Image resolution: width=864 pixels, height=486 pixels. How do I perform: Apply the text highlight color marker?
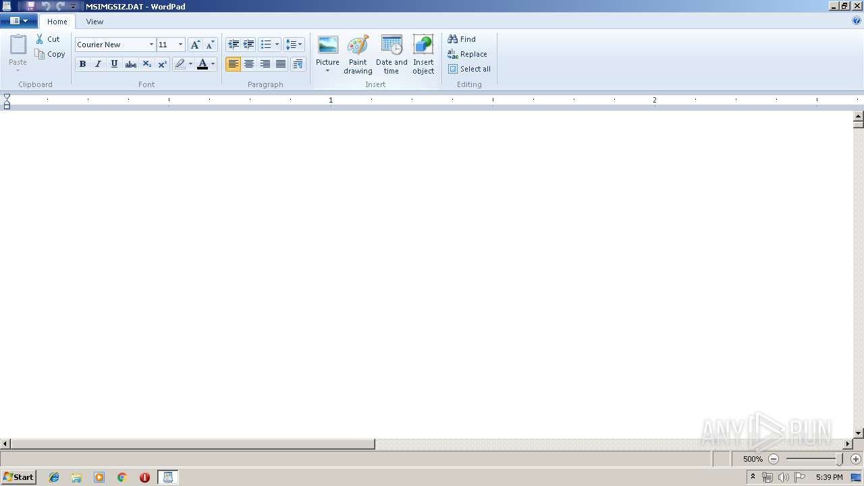180,64
